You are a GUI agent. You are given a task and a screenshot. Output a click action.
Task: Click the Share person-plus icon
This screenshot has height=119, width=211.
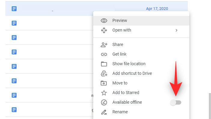point(104,45)
